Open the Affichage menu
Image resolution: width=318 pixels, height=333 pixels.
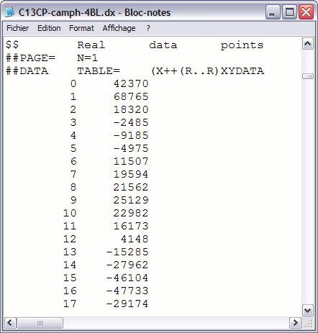tap(119, 28)
